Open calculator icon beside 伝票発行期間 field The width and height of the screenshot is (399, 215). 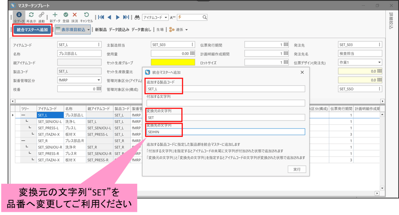(x=286, y=45)
